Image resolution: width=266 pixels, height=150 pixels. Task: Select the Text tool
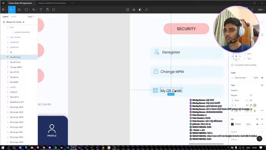coord(41,10)
